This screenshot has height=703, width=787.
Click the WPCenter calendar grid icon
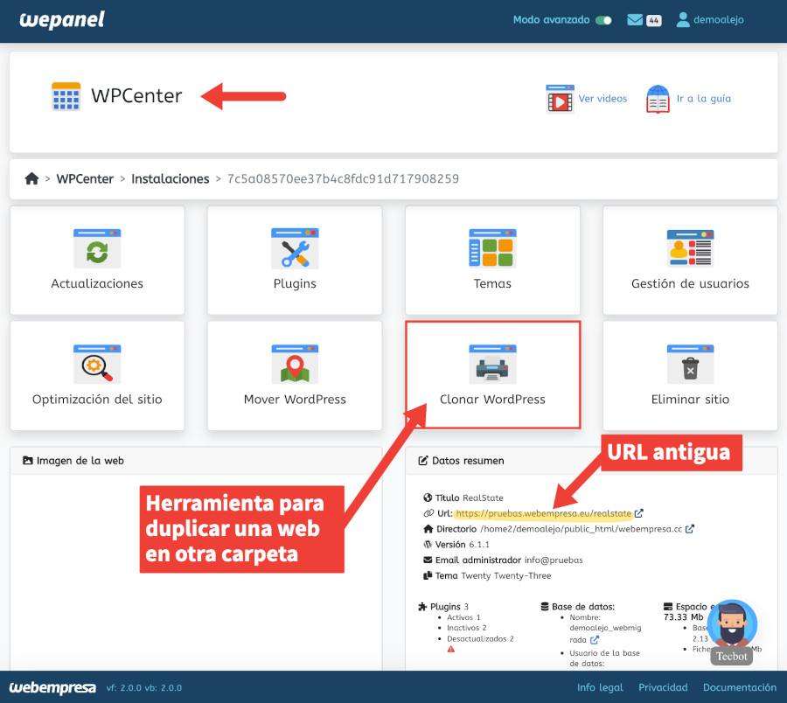tap(66, 96)
